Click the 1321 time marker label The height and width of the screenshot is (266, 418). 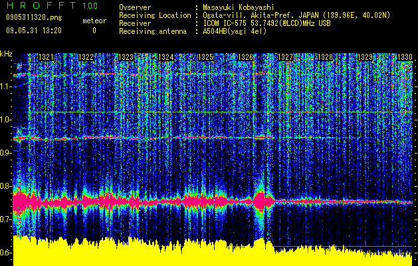(46, 57)
